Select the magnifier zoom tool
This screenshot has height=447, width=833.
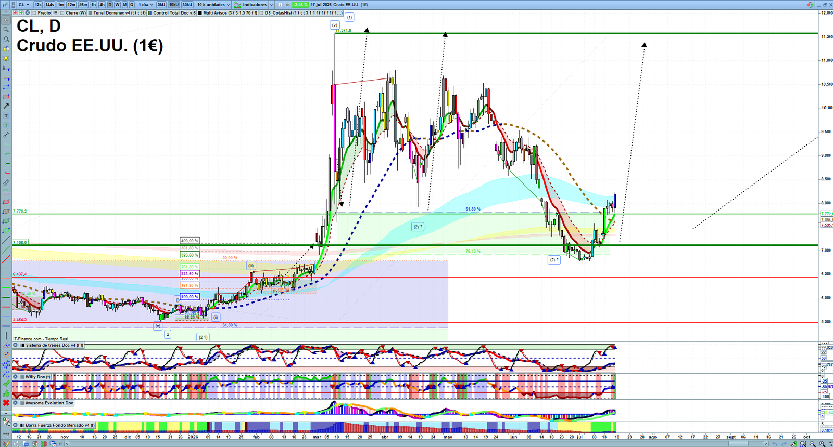6,30
